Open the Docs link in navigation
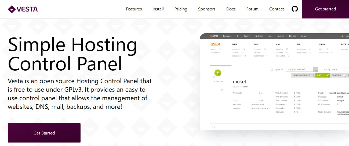The width and height of the screenshot is (349, 146). [x=231, y=9]
